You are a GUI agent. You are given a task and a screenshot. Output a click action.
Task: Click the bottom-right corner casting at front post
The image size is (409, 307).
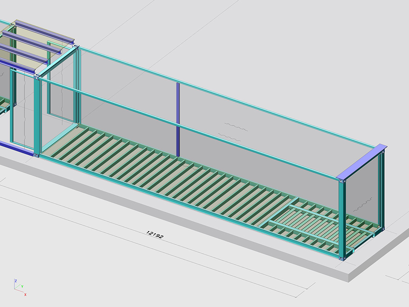[342, 258]
